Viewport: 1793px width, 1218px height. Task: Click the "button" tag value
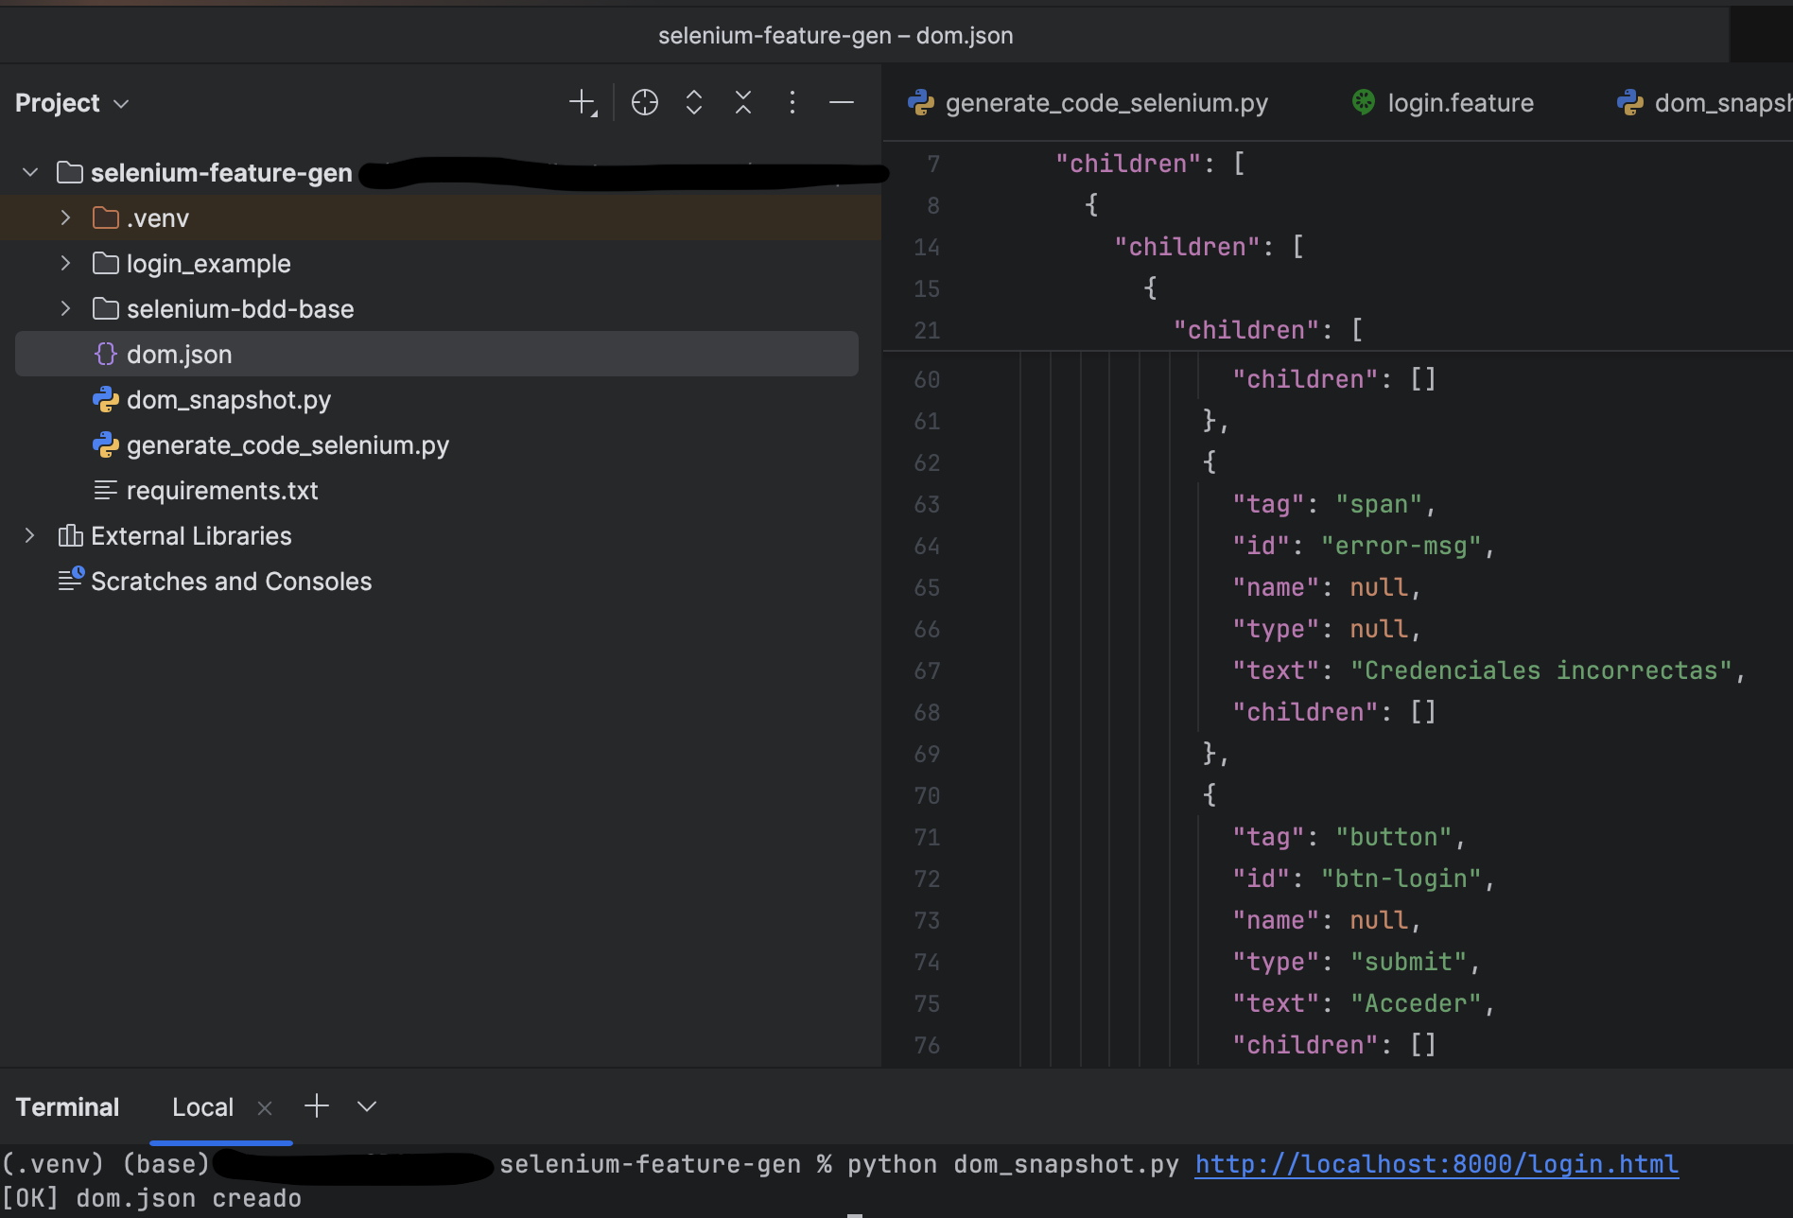point(1394,837)
